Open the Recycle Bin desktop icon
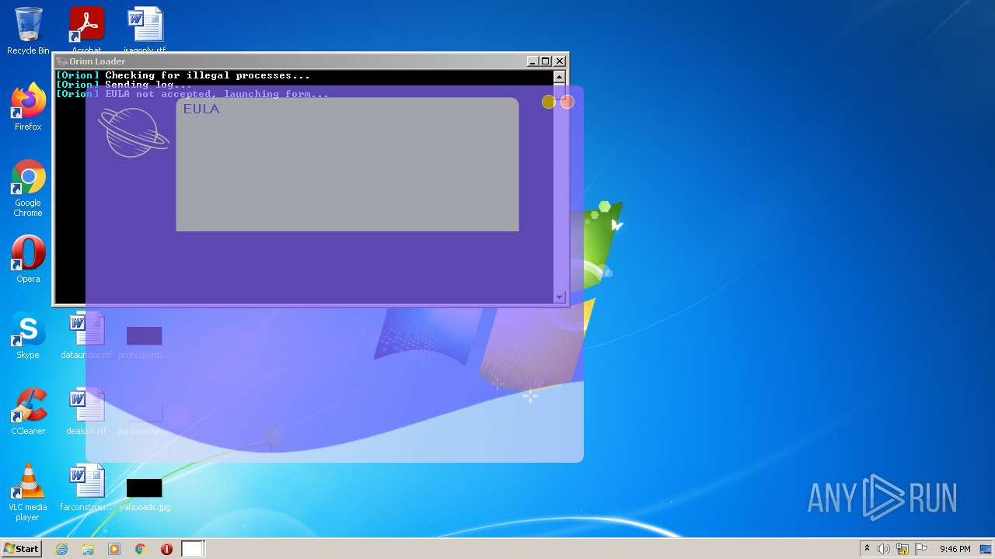 coord(28,31)
